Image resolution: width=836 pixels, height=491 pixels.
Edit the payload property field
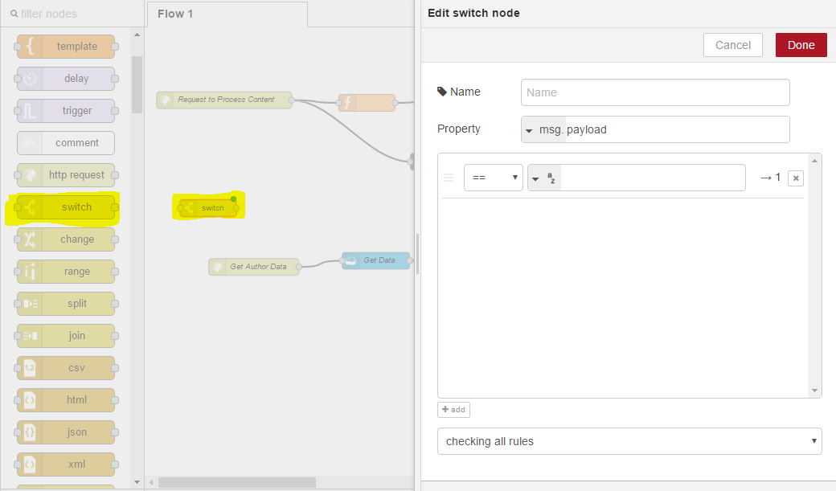pyautogui.click(x=677, y=129)
